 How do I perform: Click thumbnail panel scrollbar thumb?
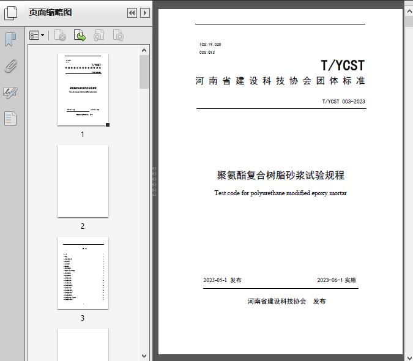tap(144, 72)
